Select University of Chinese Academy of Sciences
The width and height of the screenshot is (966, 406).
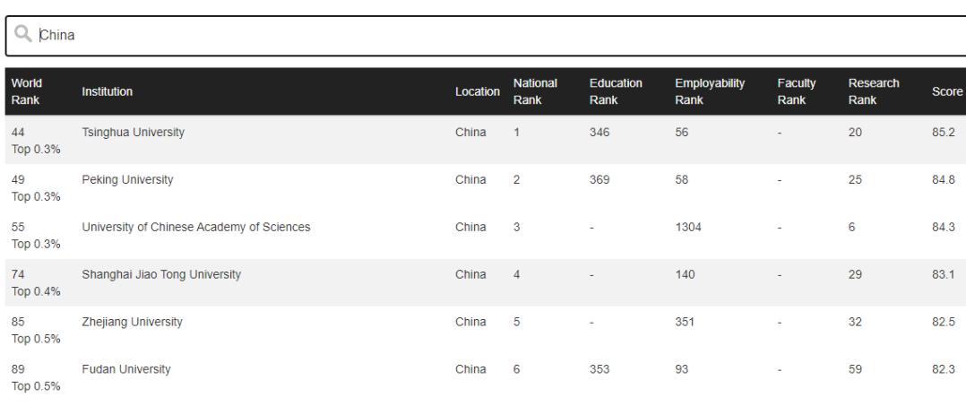coord(196,227)
